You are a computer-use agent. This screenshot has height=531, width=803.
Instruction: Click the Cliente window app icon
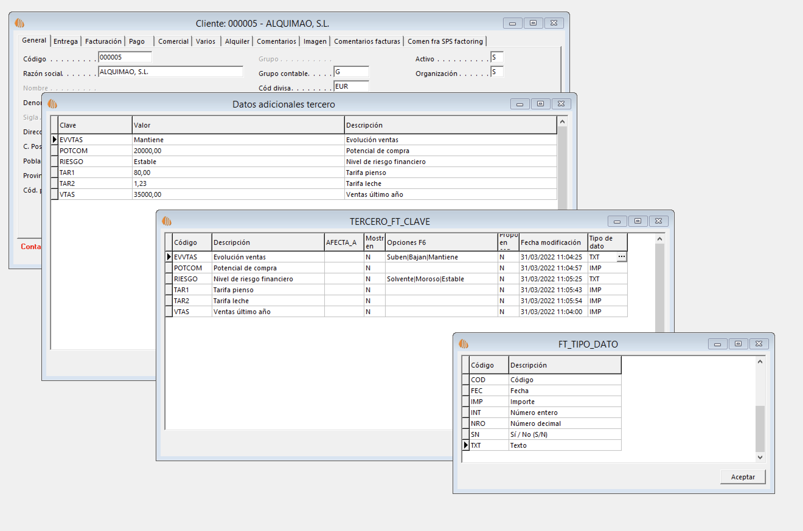pos(20,23)
